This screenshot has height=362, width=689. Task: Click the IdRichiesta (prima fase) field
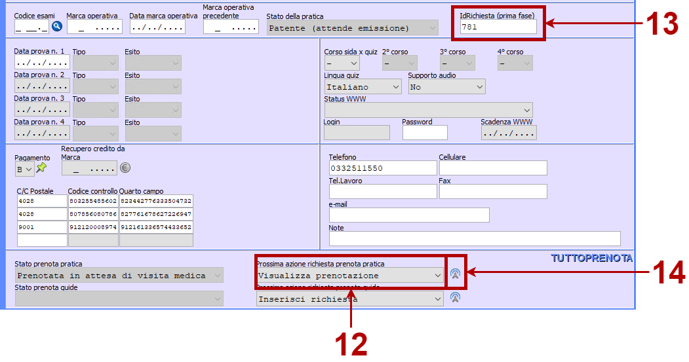tap(498, 27)
